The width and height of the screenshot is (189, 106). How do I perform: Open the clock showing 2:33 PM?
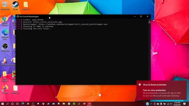(x=177, y=104)
